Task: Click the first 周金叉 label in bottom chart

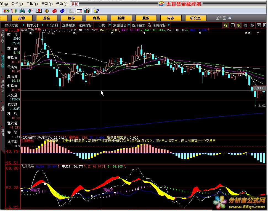Action: (35, 190)
